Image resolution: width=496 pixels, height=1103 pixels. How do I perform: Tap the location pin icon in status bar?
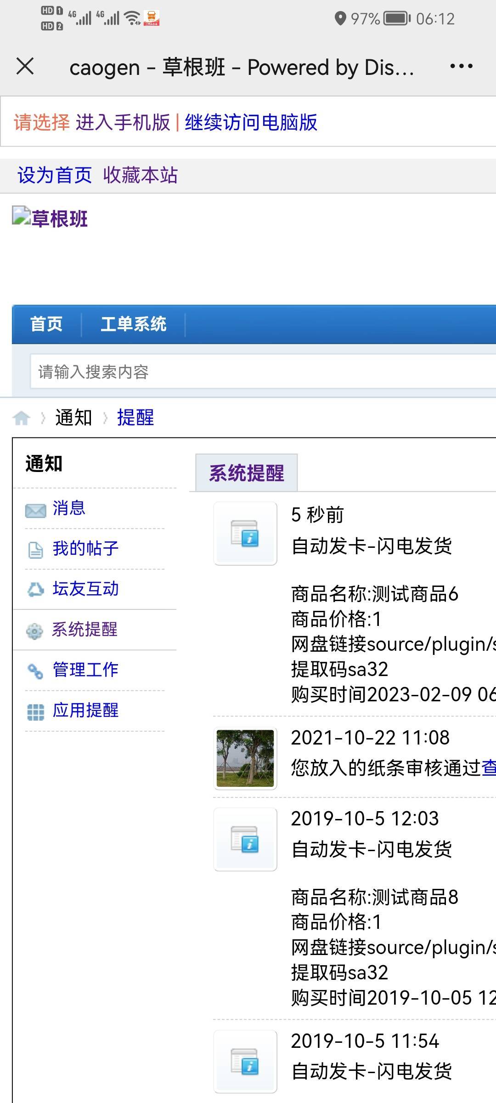[x=340, y=19]
